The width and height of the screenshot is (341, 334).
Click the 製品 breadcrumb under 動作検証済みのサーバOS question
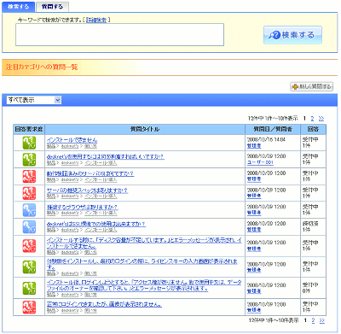click(51, 179)
